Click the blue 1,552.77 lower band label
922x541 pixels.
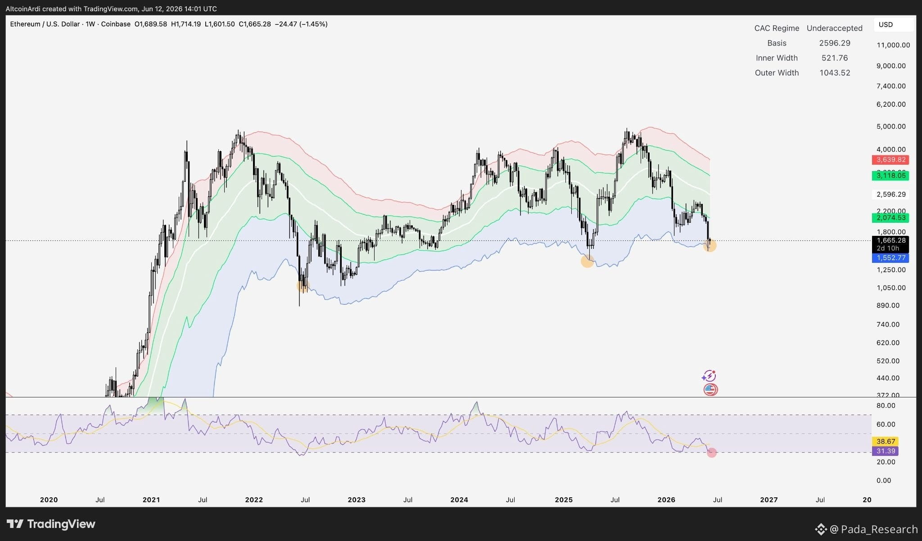tap(890, 258)
